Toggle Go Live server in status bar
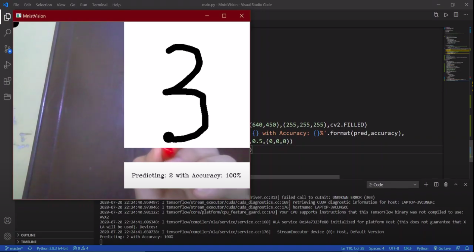 pos(442,248)
